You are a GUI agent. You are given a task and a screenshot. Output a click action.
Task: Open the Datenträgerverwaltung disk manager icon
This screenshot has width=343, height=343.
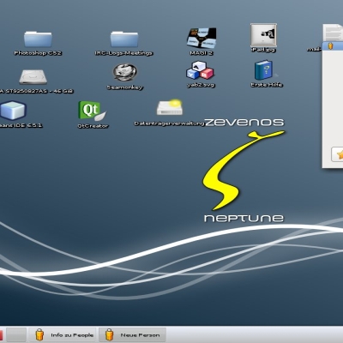tap(170, 107)
